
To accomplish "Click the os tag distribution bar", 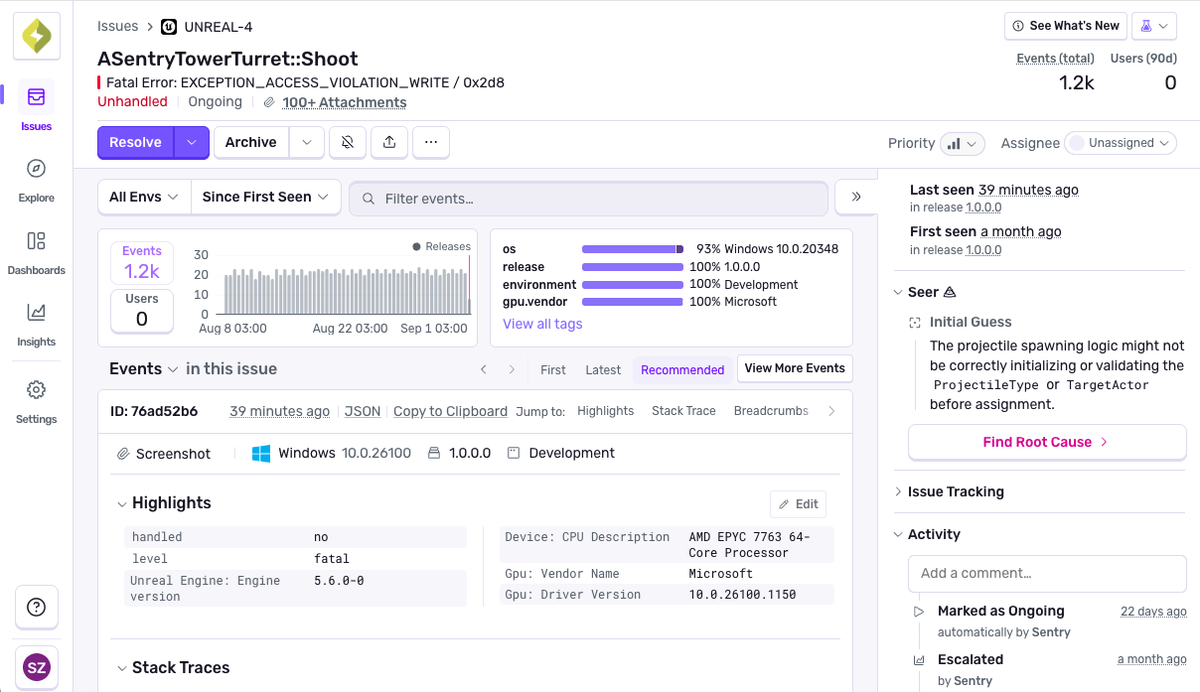I will tap(633, 249).
